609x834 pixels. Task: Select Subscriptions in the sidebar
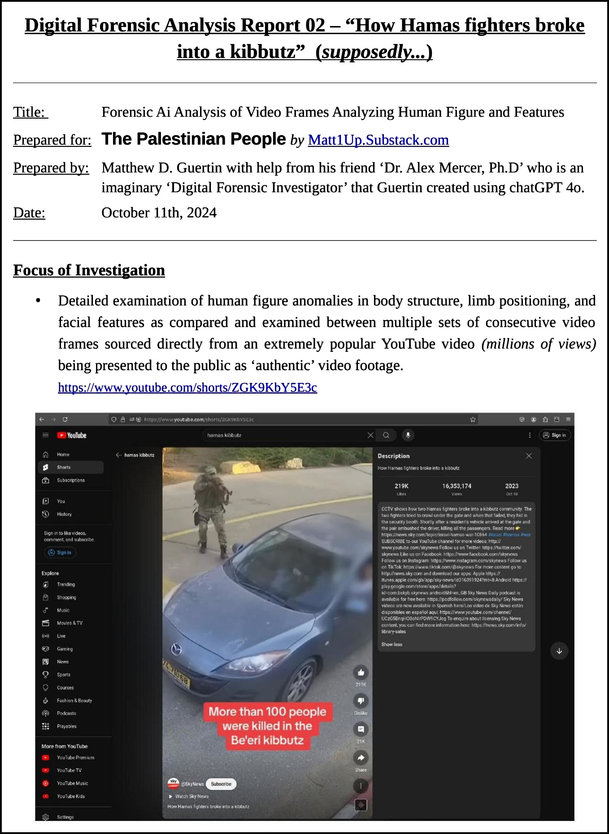click(x=71, y=480)
